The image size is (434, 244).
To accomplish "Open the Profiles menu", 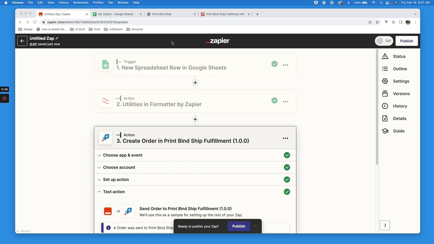I will click(x=98, y=2).
